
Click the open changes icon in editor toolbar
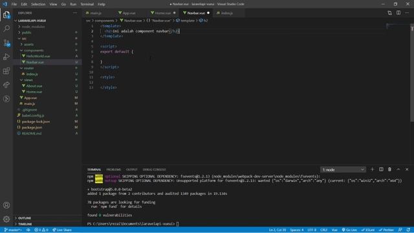pos(389,13)
